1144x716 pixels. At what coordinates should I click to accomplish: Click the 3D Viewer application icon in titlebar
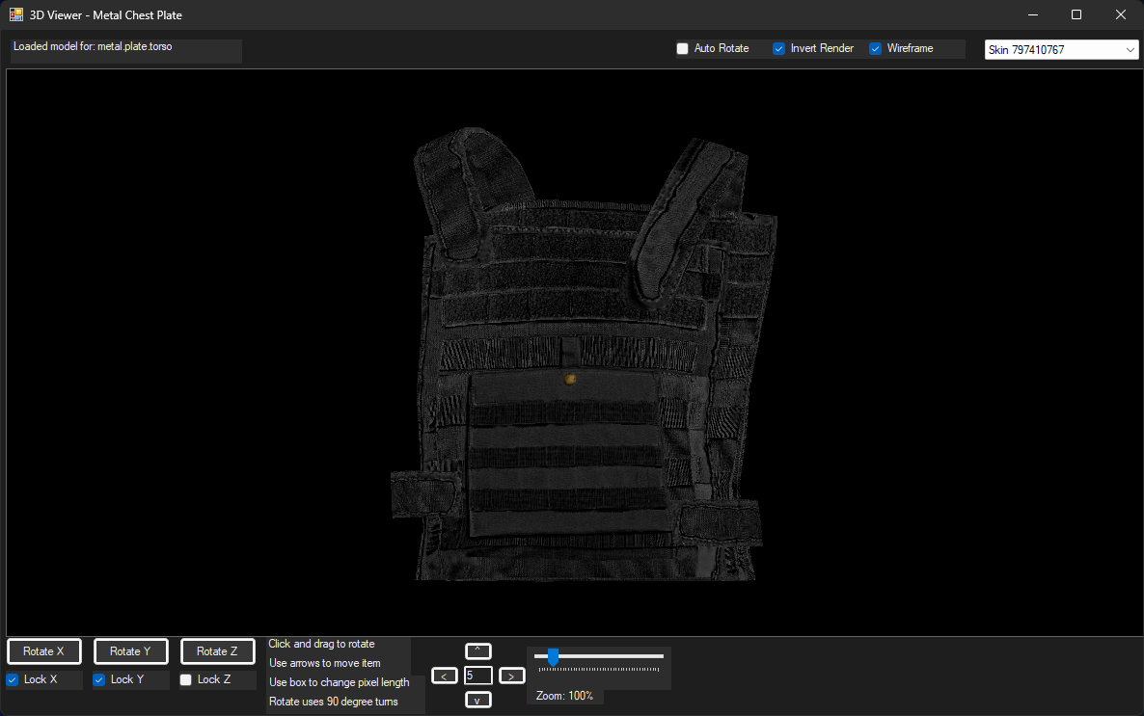pos(15,14)
